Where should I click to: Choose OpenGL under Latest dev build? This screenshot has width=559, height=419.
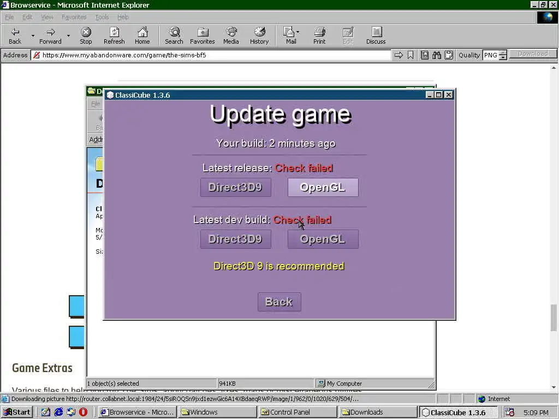(x=323, y=239)
